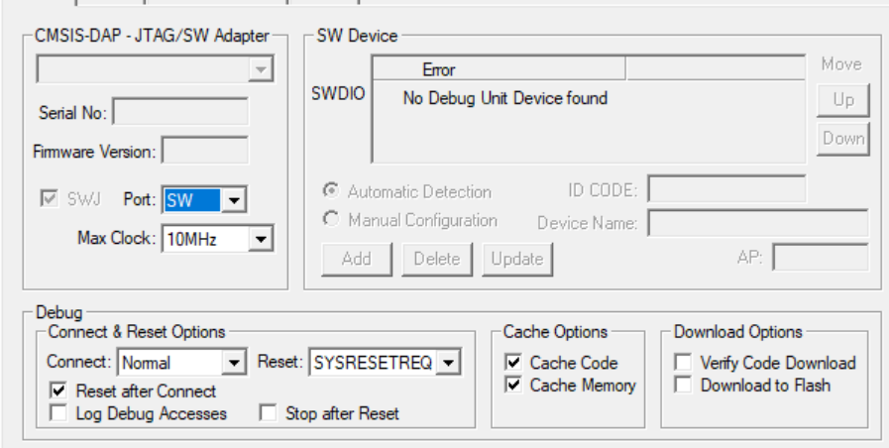Select the Manual Configuration radio button

click(x=332, y=220)
